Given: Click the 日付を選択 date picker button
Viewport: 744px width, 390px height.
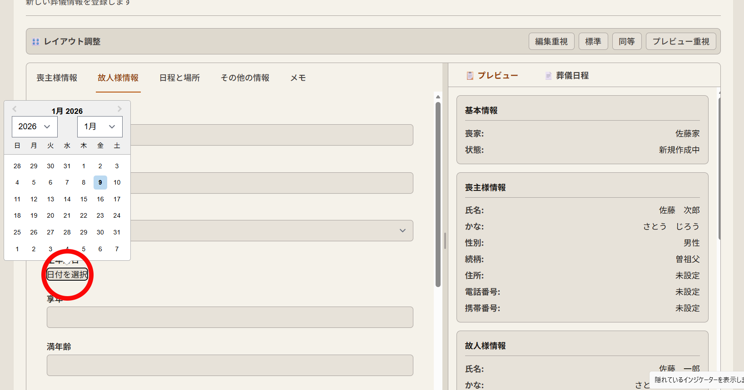Looking at the screenshot, I should click(x=67, y=274).
